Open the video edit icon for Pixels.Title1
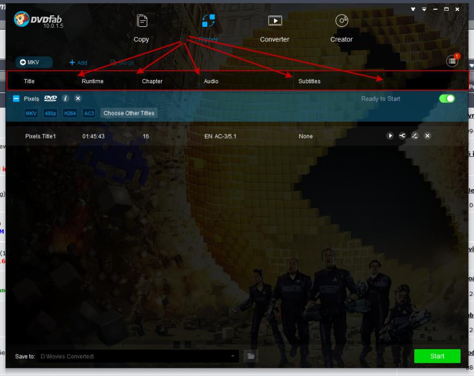474x376 pixels. point(415,136)
